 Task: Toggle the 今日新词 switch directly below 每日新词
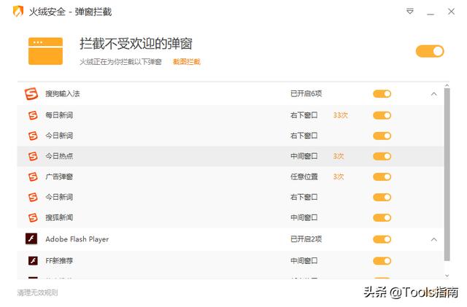[382, 136]
